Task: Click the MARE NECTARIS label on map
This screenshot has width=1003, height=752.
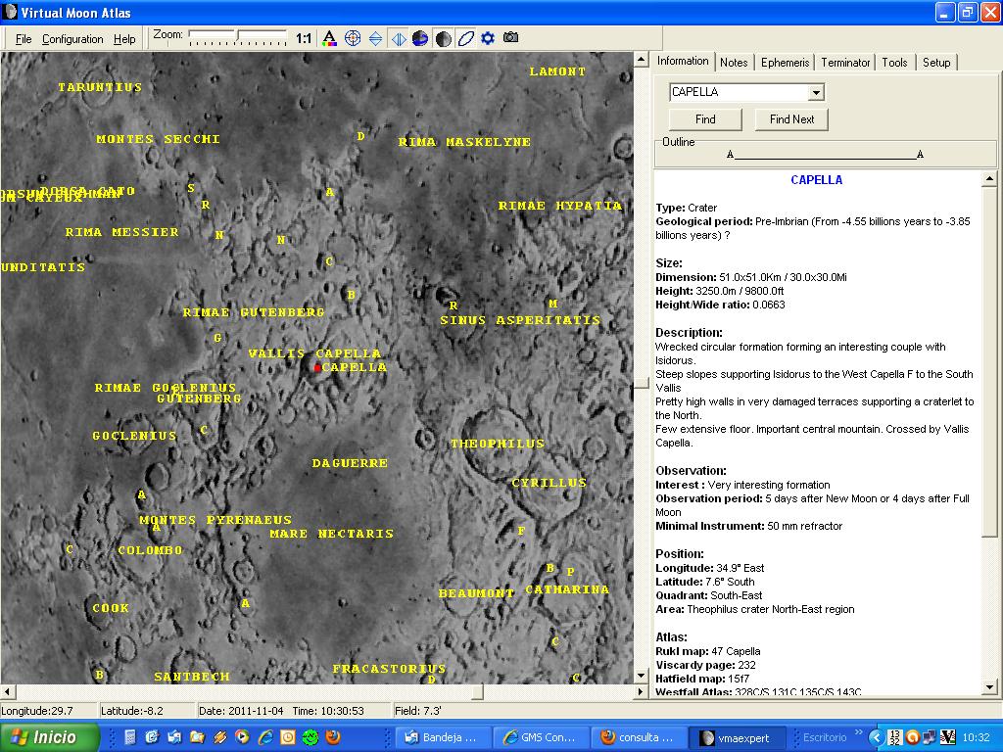Action: [331, 534]
